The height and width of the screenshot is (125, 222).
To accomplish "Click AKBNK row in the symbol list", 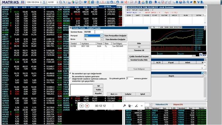I will 32,18.
